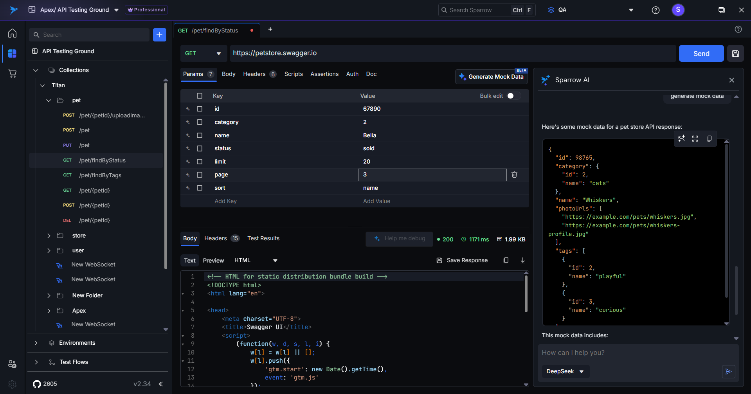Send the Sparrow AI chat message
Screen dimensions: 751x394
tap(728, 372)
